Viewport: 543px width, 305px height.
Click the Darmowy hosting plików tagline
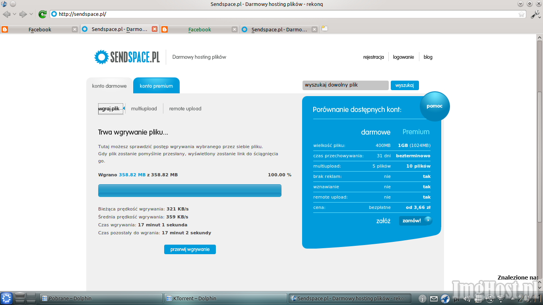[x=199, y=57]
